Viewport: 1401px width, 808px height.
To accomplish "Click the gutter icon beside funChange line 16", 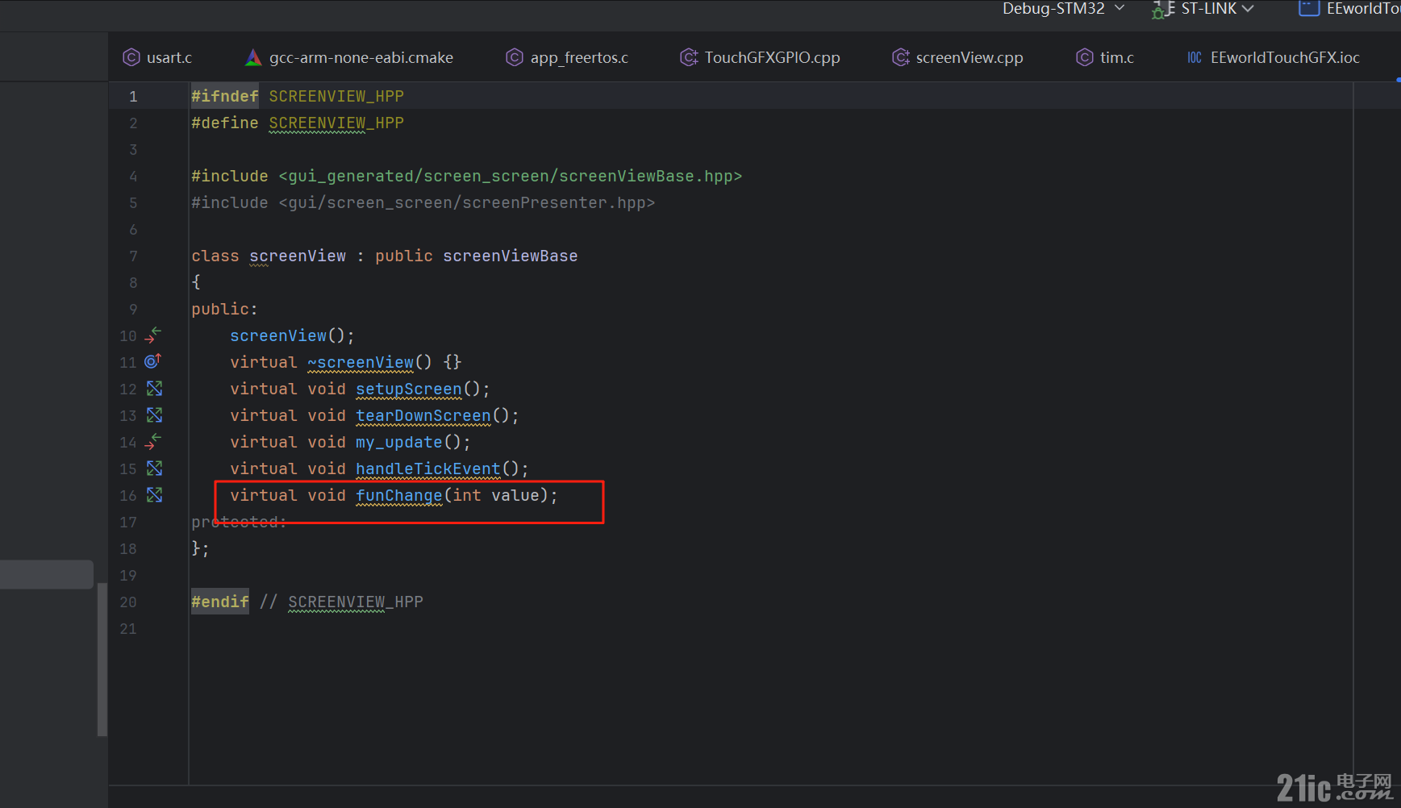I will click(155, 495).
